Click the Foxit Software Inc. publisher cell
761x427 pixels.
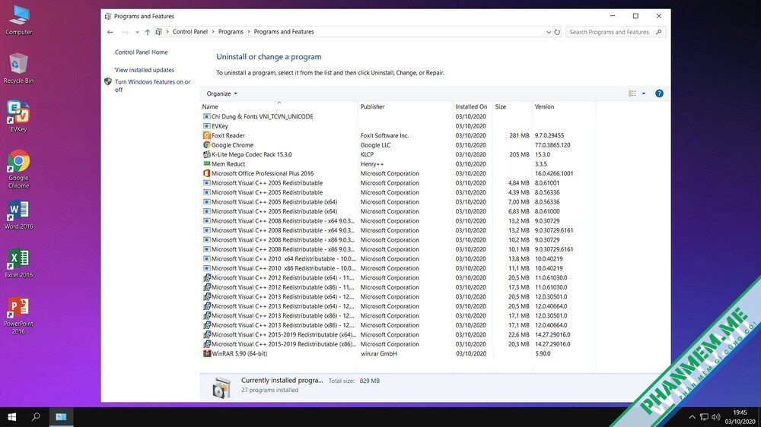(384, 136)
